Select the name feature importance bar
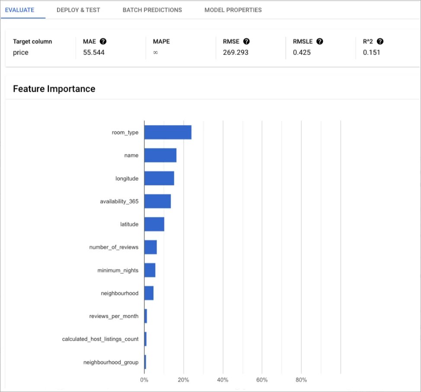The width and height of the screenshot is (421, 392). 160,155
